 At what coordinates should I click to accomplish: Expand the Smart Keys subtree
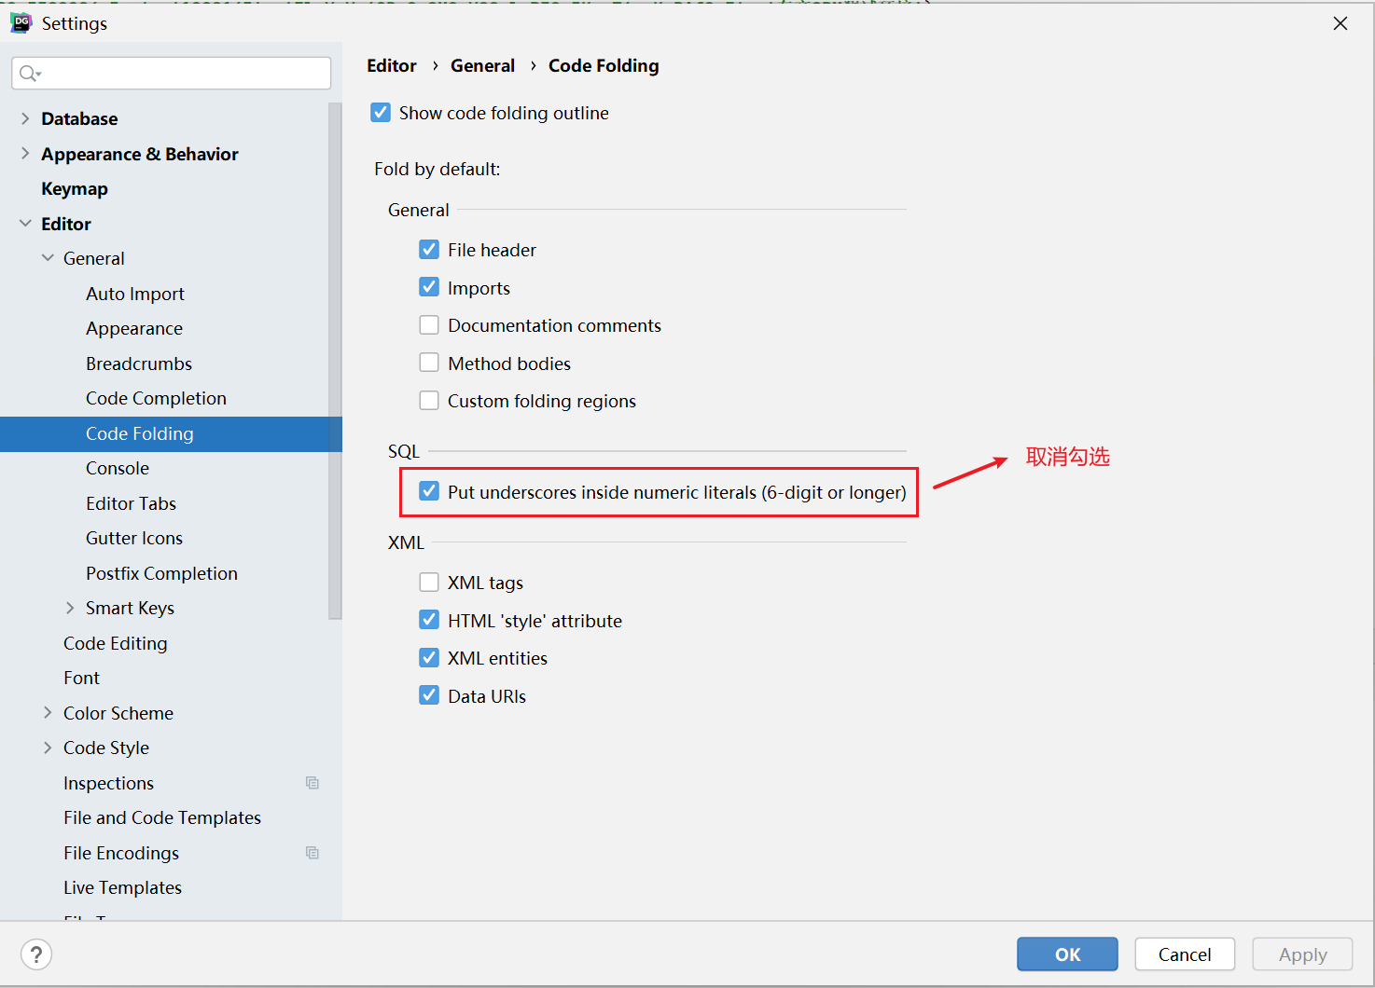[x=70, y=608]
